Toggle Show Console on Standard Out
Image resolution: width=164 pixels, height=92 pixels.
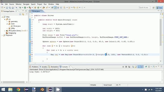(x=139, y=67)
